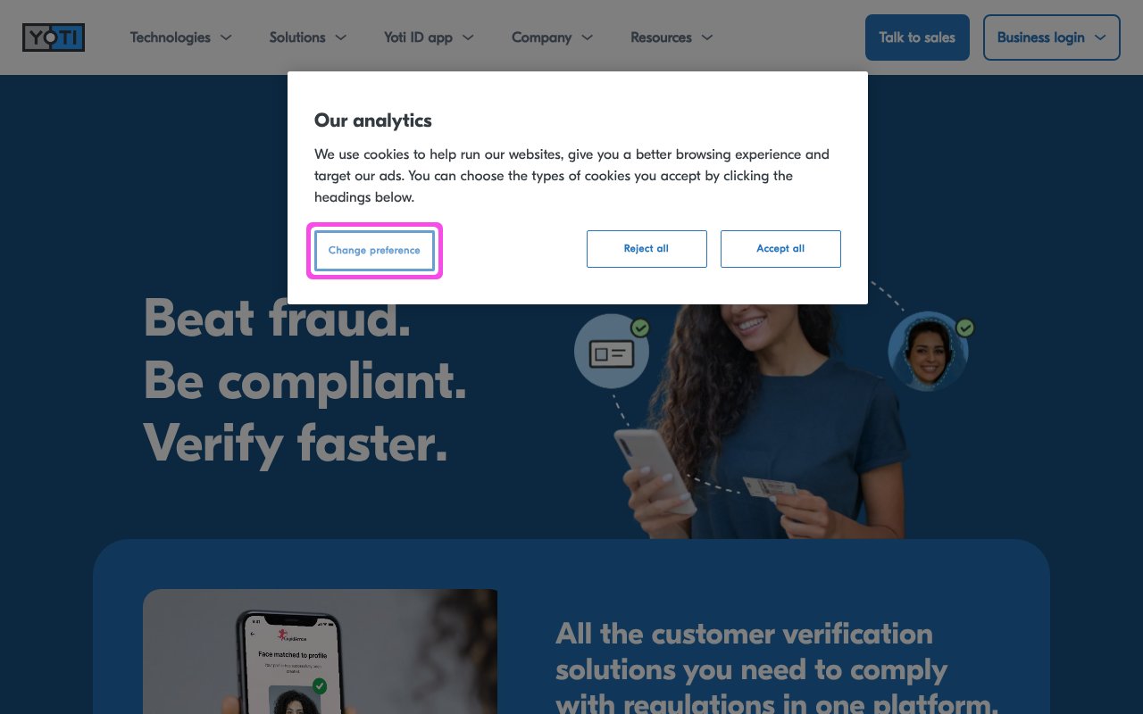Click Change preference button
This screenshot has width=1143, height=714.
tap(374, 250)
